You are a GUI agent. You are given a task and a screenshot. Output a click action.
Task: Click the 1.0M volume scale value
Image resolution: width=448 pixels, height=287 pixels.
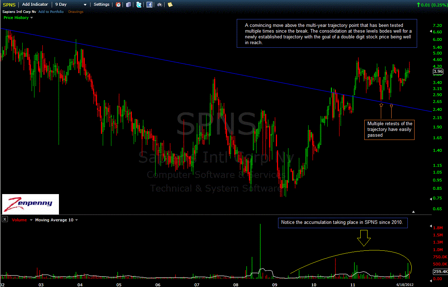tap(437, 250)
